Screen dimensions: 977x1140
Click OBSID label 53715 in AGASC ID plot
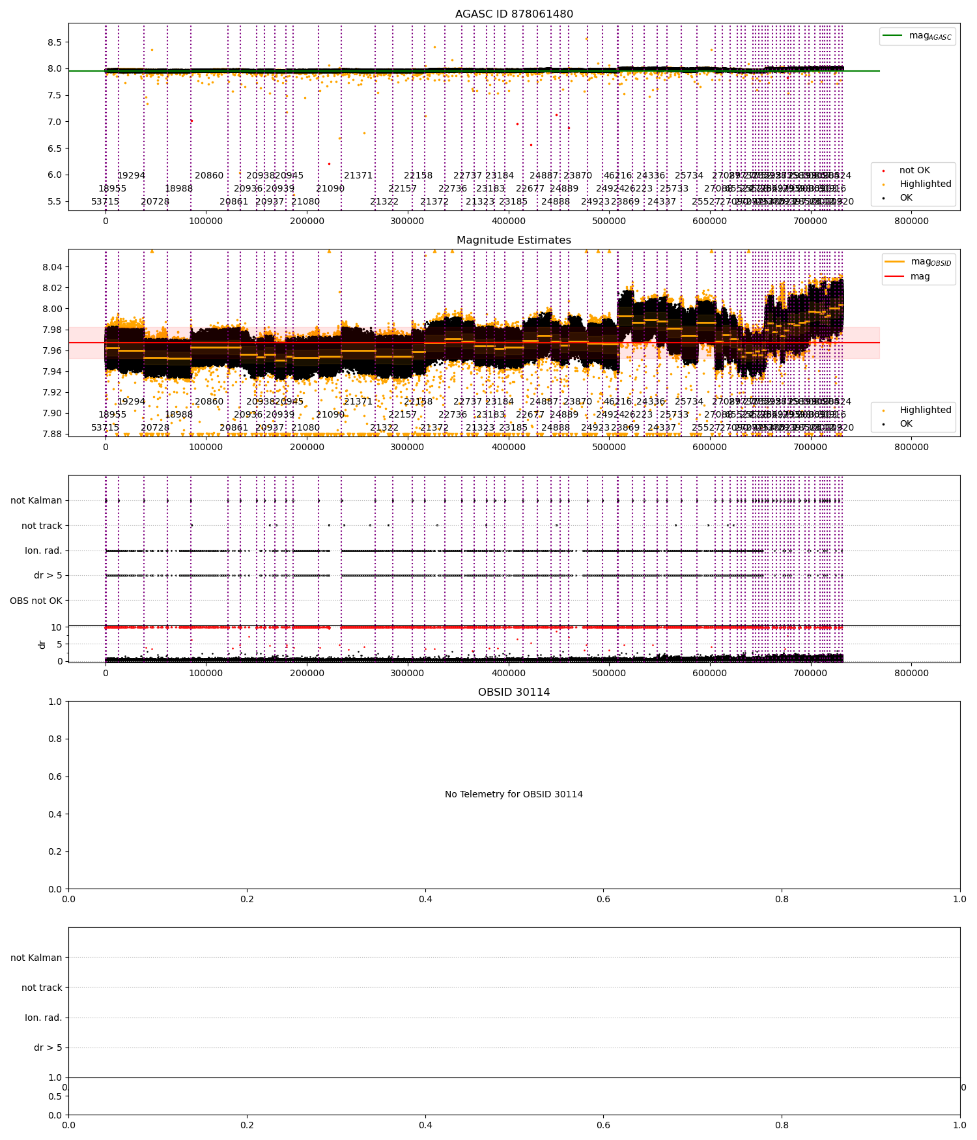(x=106, y=202)
